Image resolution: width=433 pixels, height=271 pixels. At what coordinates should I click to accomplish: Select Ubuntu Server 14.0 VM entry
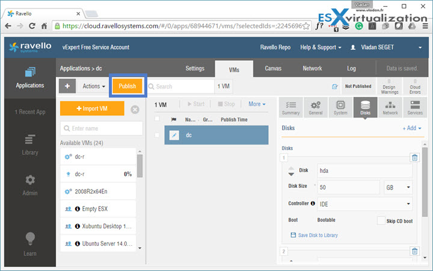click(98, 244)
